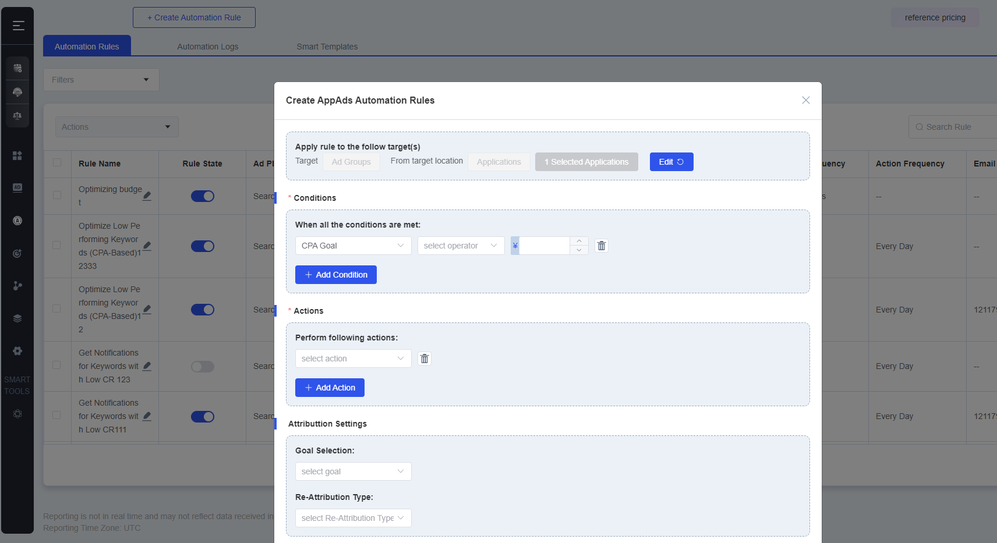This screenshot has height=543, width=997.
Task: Close the Create AppAds Automation Rules dialog
Action: 805,100
